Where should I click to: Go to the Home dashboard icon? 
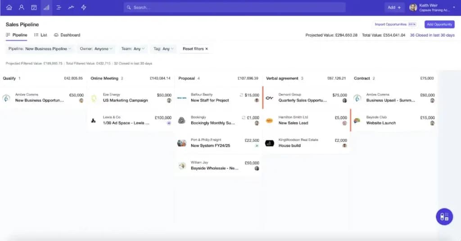(x=9, y=7)
